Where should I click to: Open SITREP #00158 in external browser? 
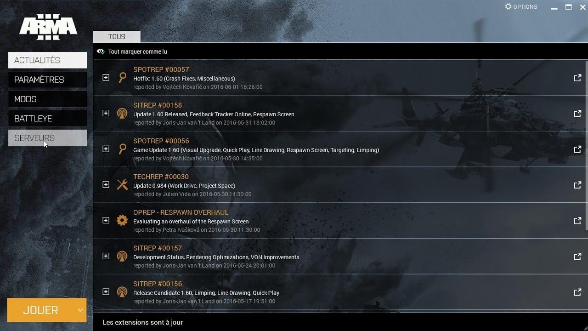(x=577, y=114)
